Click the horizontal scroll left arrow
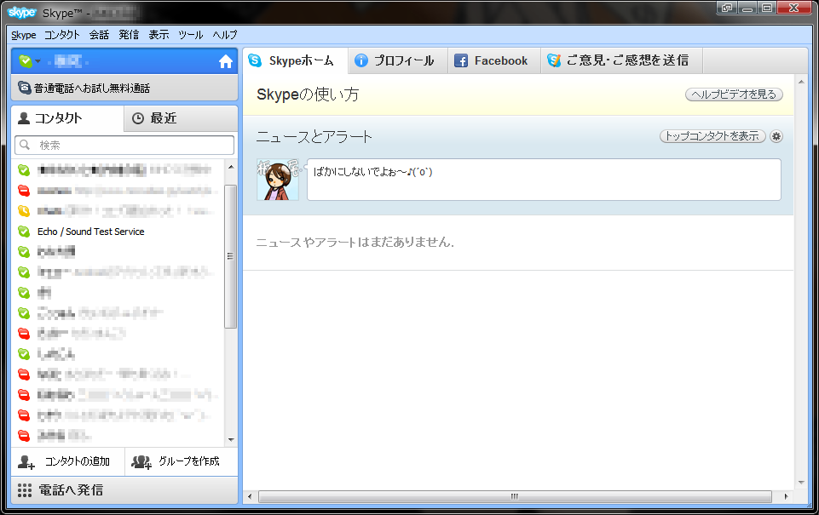The height and width of the screenshot is (515, 819). click(250, 496)
